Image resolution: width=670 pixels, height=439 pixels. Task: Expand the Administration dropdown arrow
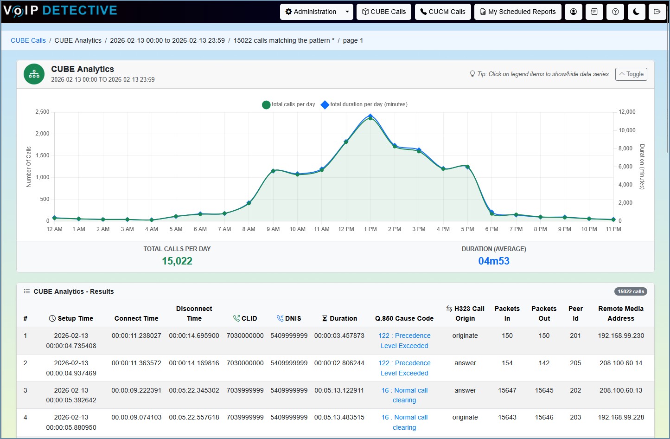(x=347, y=12)
